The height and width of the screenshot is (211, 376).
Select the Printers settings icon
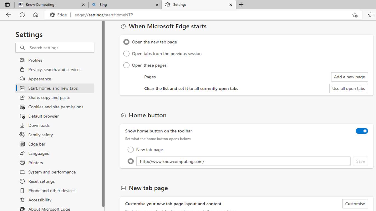point(22,163)
